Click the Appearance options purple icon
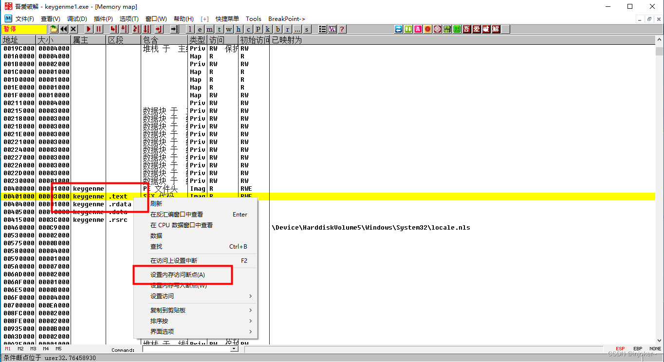Image resolution: width=664 pixels, height=362 pixels. coord(332,29)
